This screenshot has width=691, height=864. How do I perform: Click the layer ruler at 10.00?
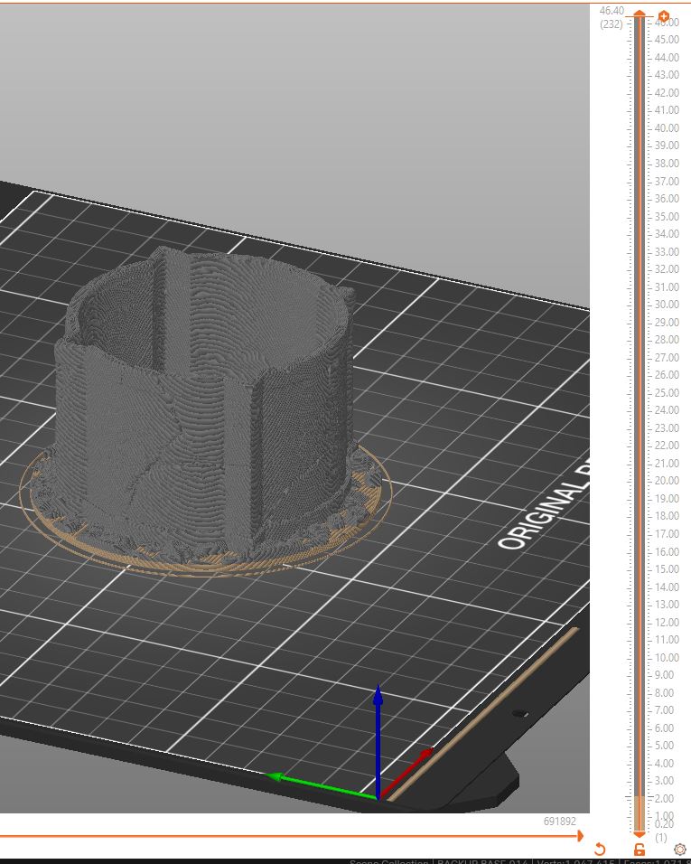(x=667, y=658)
